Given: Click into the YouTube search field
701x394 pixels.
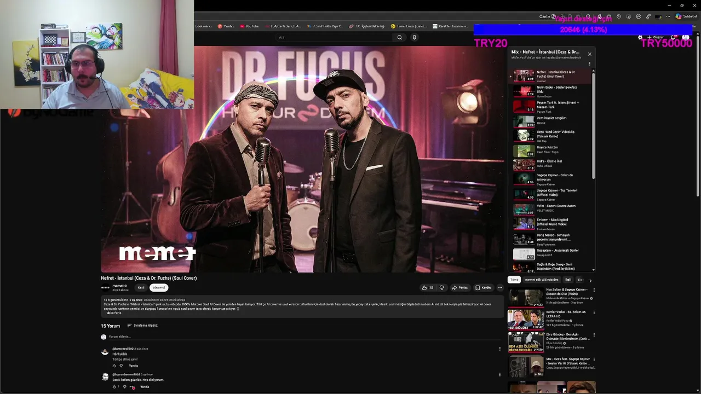Looking at the screenshot, I should (334, 37).
